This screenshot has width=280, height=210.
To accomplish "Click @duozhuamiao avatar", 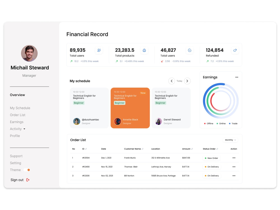I will pyautogui.click(x=77, y=122).
